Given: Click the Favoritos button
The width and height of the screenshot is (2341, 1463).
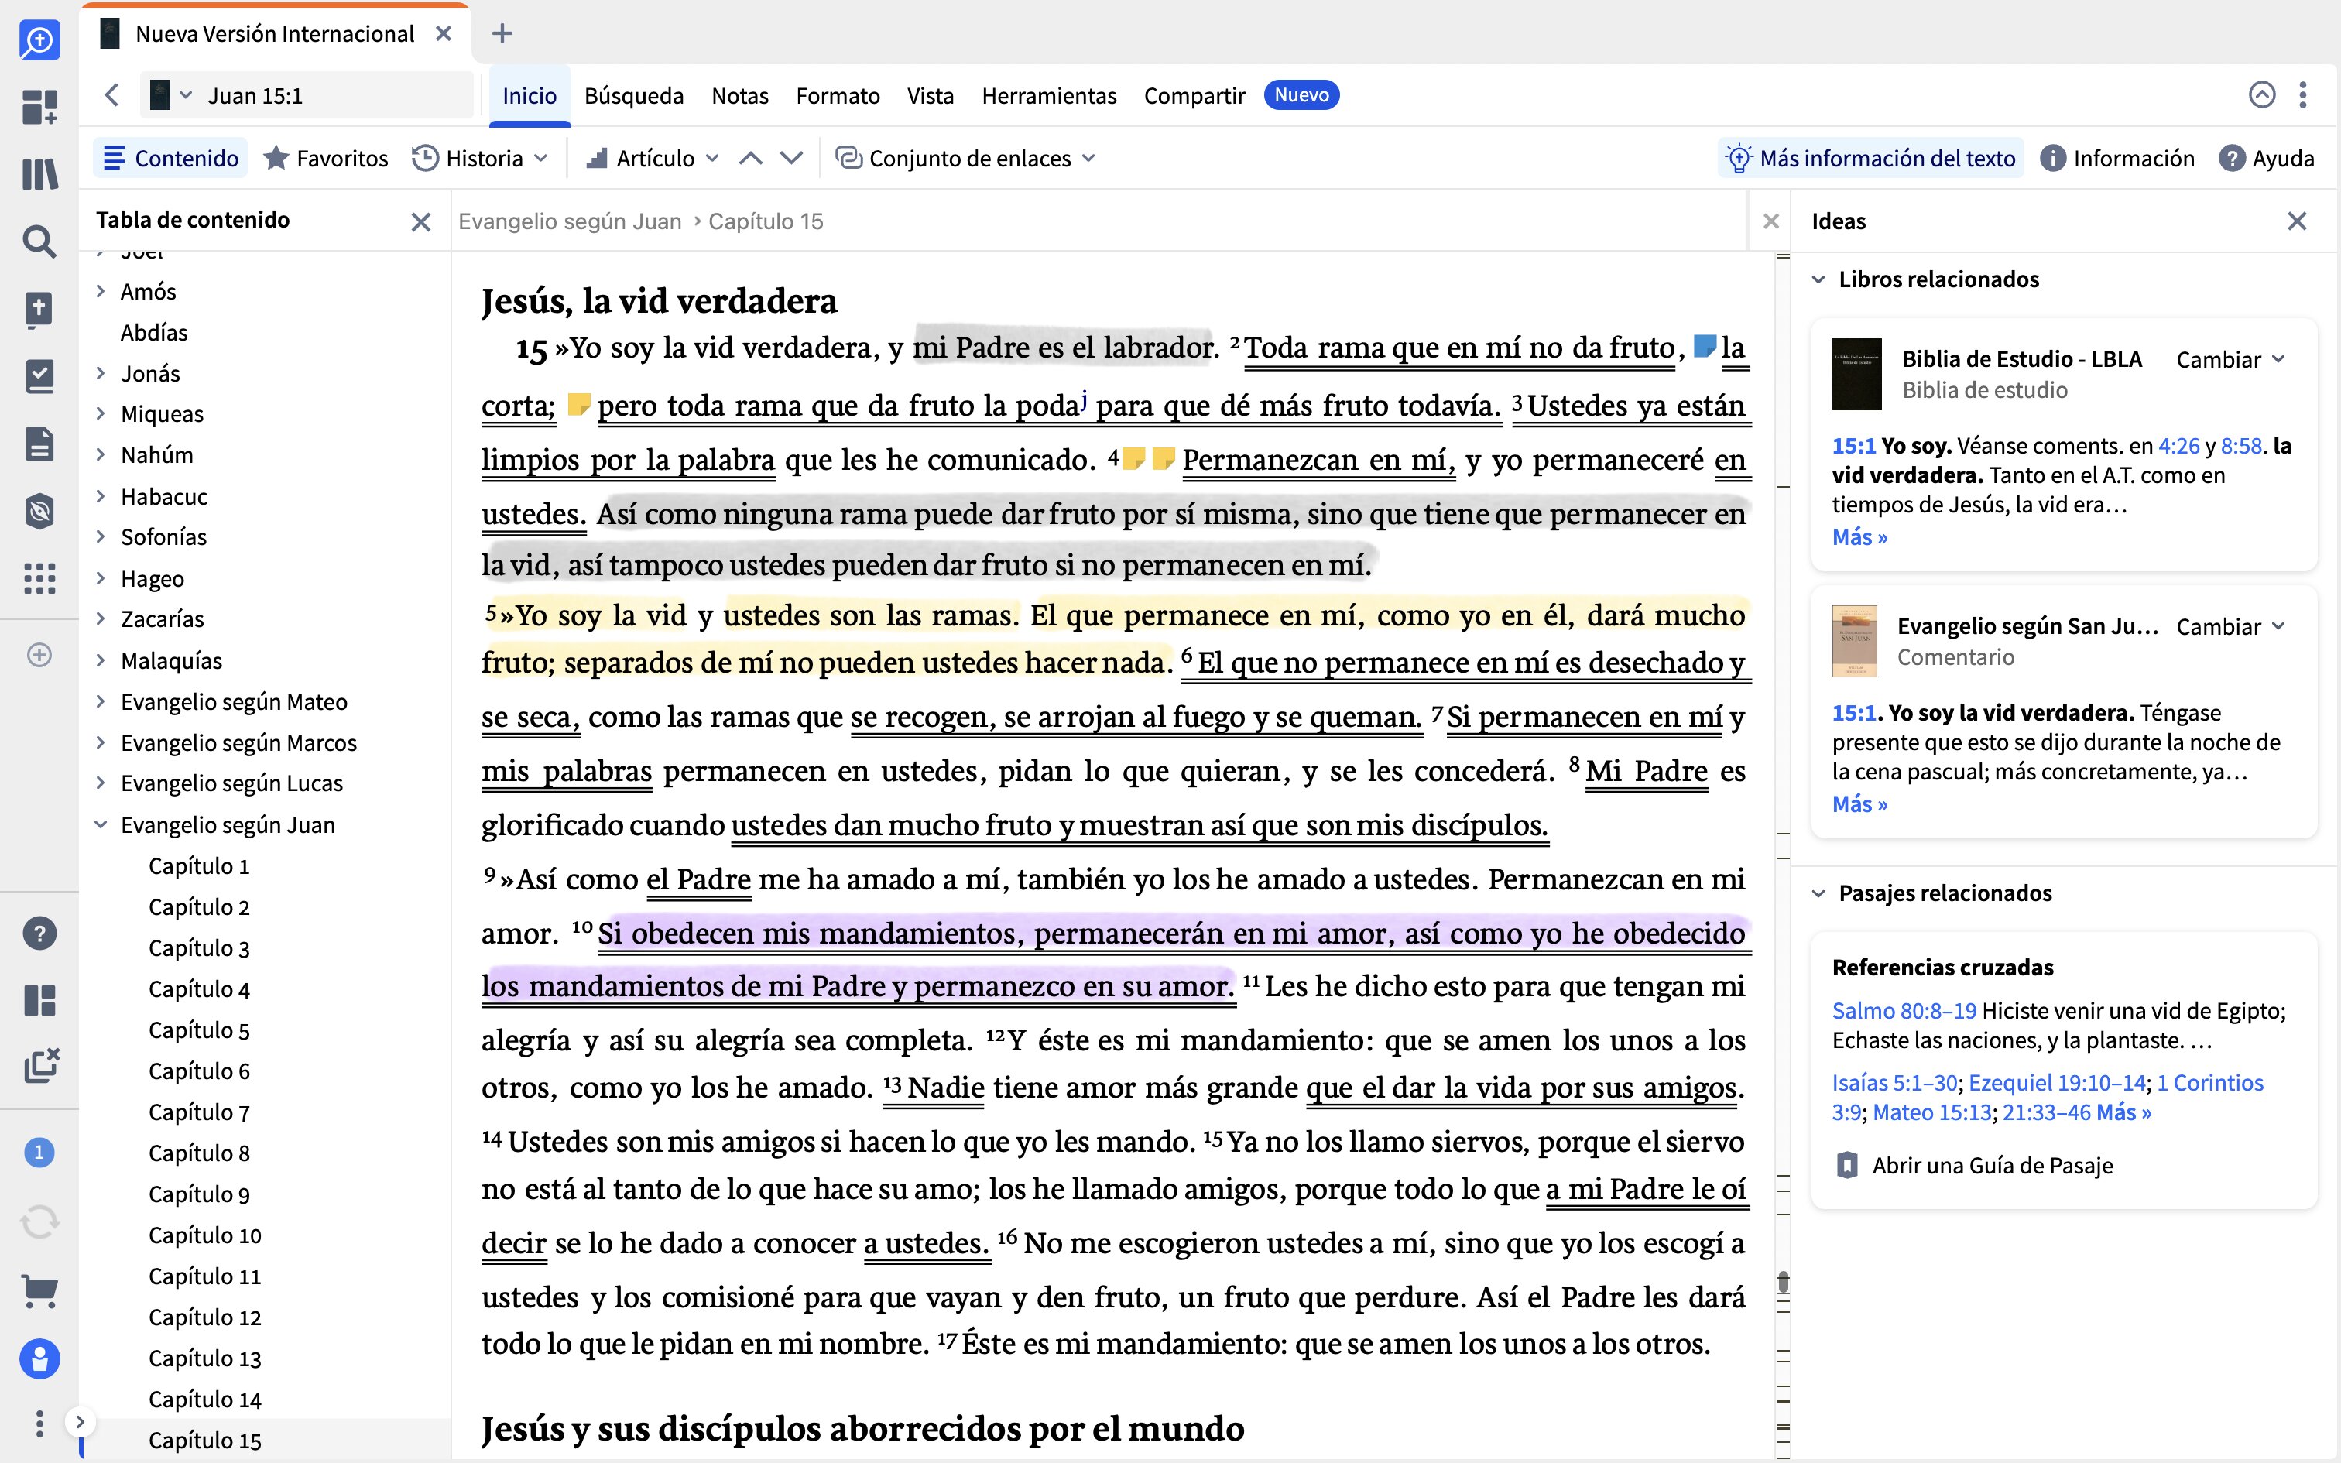Looking at the screenshot, I should click(x=326, y=158).
